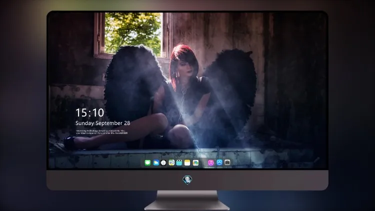
Task: Open the Maps app in dock
Action: 171,162
